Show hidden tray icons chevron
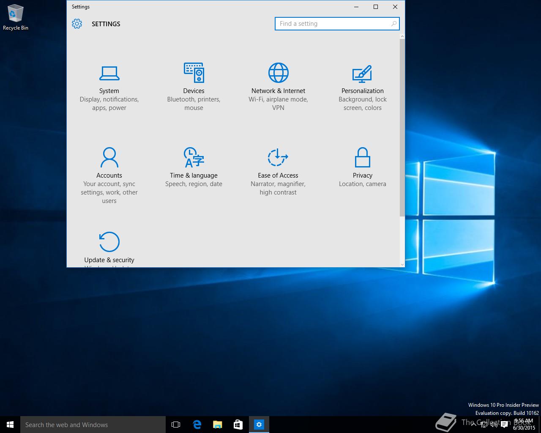Image resolution: width=541 pixels, height=433 pixels. (474, 425)
